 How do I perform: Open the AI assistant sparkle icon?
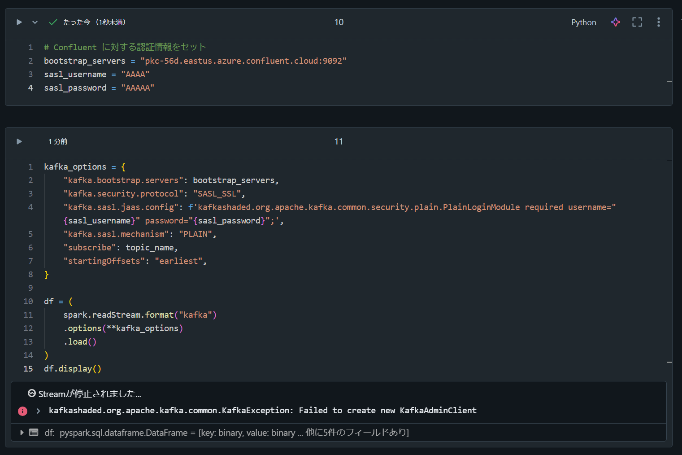click(616, 22)
